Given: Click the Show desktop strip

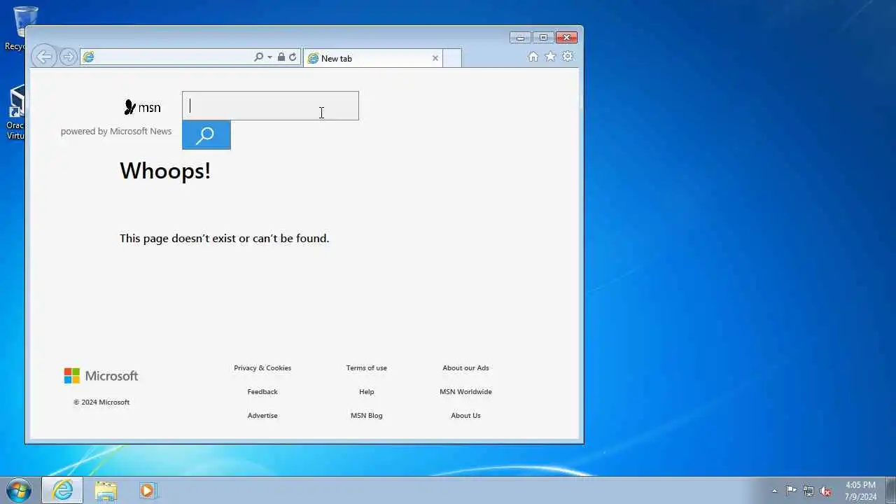Looking at the screenshot, I should pos(891,490).
